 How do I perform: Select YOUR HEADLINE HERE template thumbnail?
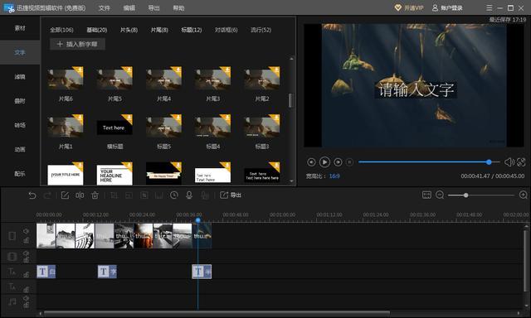(114, 174)
